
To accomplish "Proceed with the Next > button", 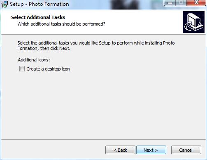I will coord(151,150).
